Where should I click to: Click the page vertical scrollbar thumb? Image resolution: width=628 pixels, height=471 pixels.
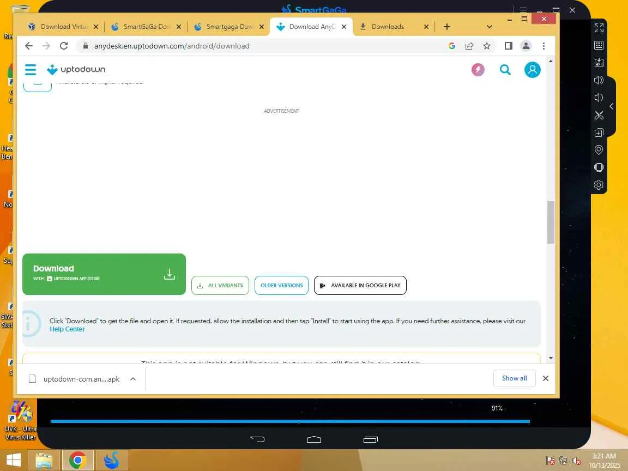click(551, 222)
